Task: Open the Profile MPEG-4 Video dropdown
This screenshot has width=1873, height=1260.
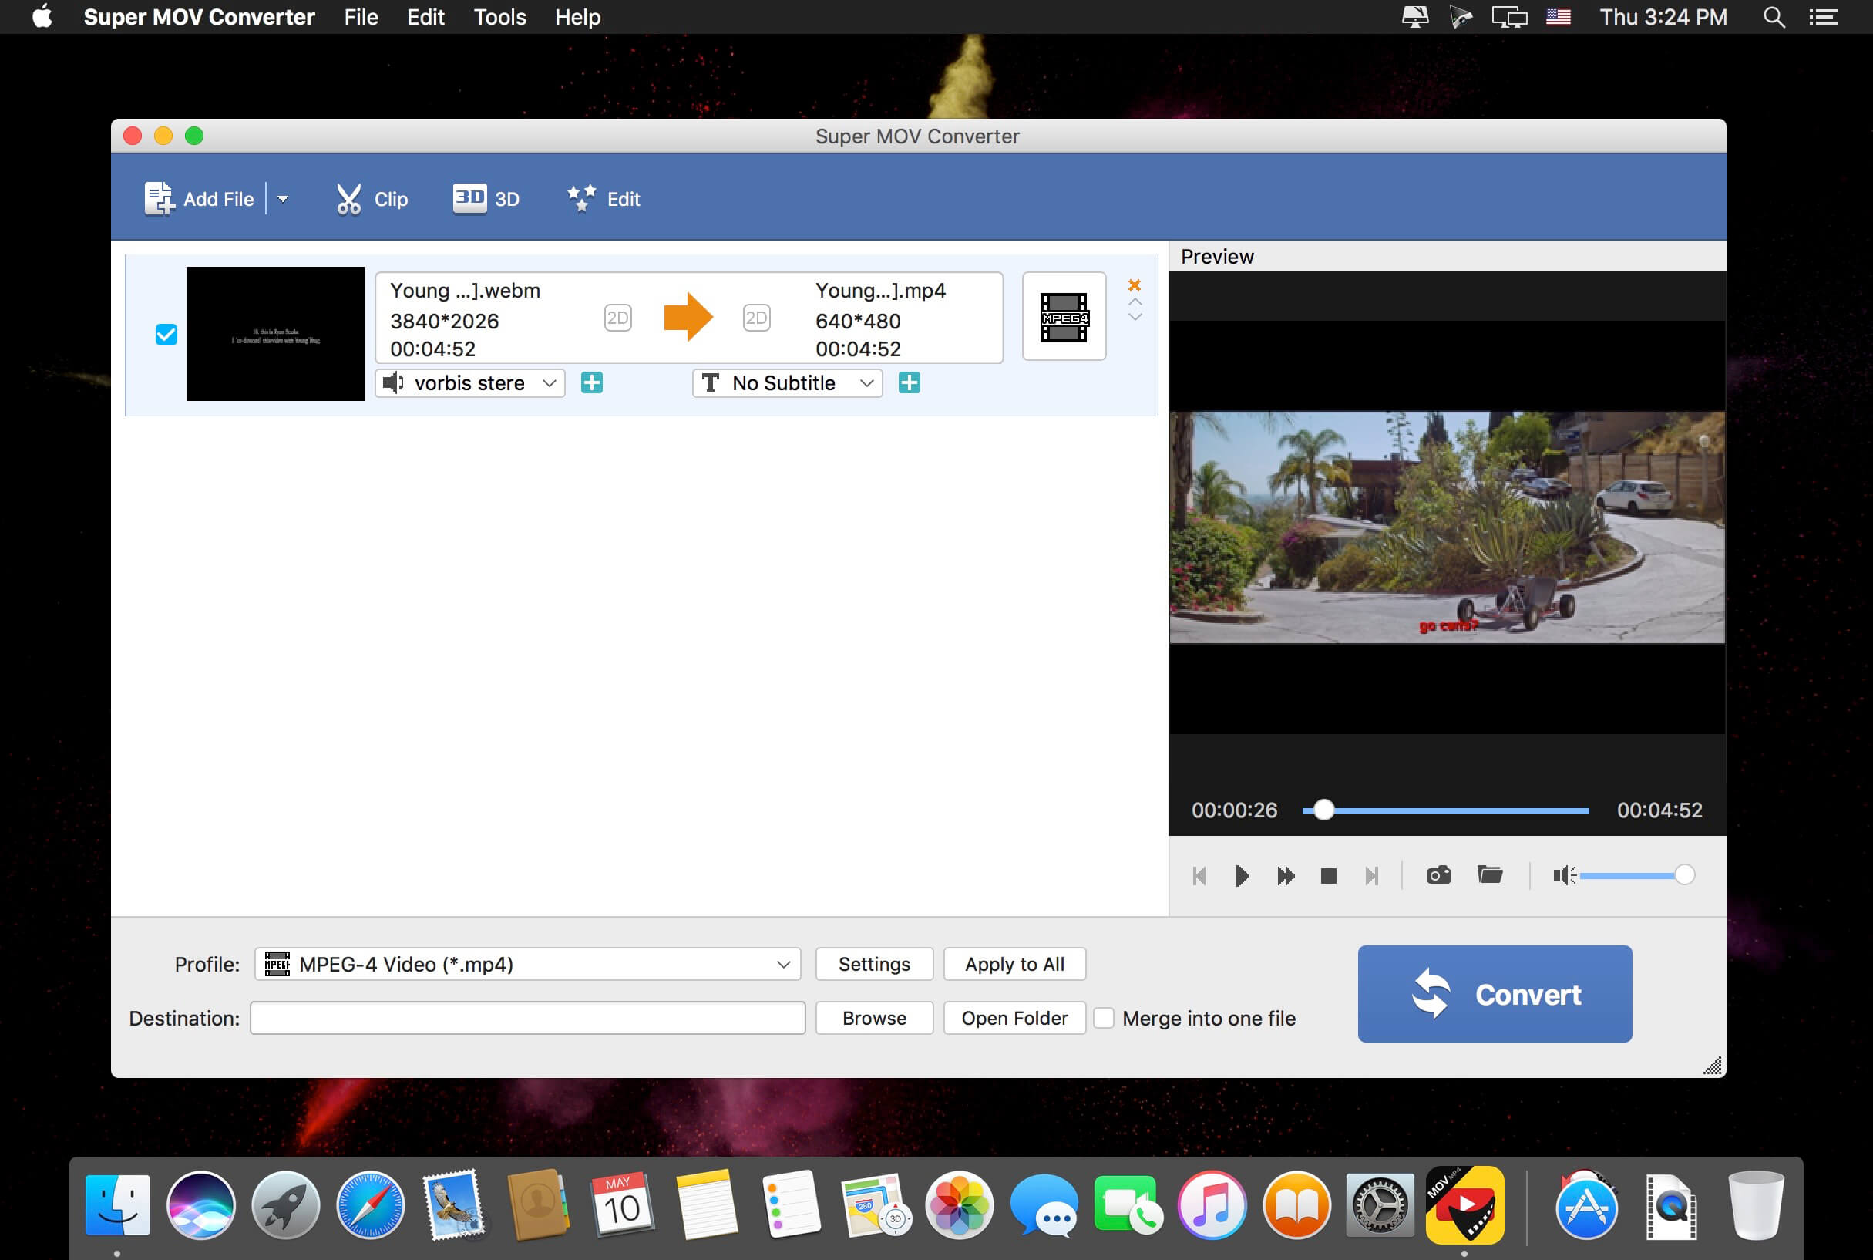Action: [528, 963]
